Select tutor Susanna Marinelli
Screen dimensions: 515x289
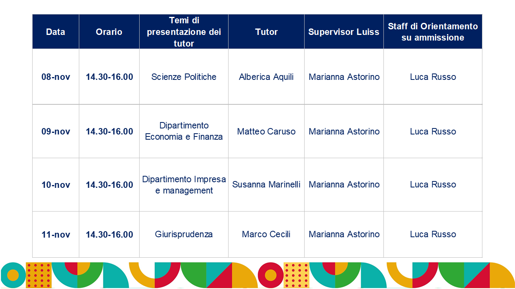coord(266,185)
